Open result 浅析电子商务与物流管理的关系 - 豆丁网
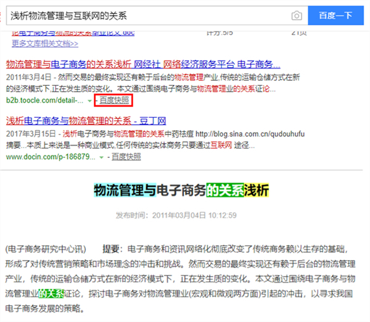This screenshot has width=370, height=322. coord(86,121)
